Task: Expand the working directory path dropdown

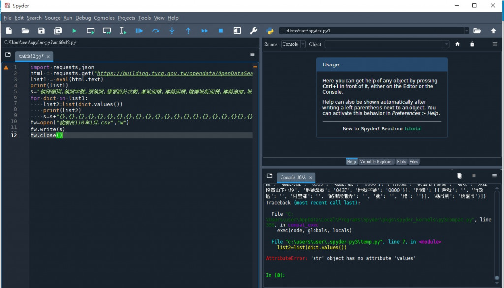Action: [x=466, y=31]
